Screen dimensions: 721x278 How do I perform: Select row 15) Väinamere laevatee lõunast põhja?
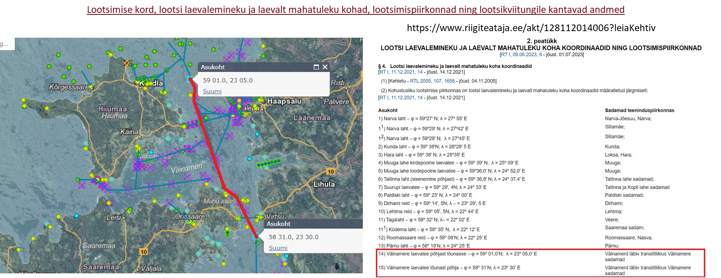pos(449,268)
